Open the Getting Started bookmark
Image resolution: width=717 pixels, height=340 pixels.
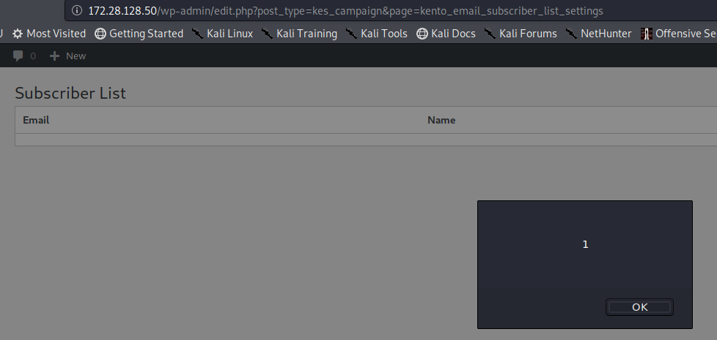[x=139, y=34]
